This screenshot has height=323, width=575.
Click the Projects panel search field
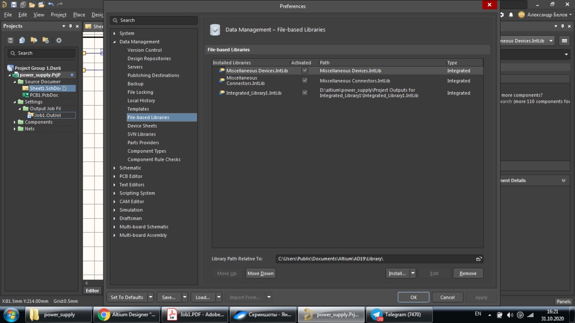click(x=41, y=53)
